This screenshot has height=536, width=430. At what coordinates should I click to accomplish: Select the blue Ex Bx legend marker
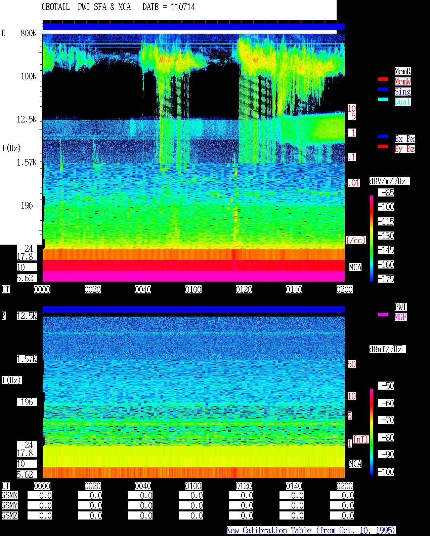click(x=383, y=137)
